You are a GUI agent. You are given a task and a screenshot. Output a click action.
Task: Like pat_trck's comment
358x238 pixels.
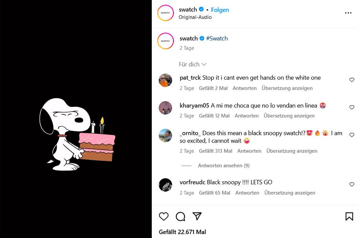point(352,80)
